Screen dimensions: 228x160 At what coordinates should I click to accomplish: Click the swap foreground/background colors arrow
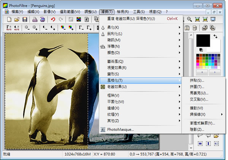point(216,37)
